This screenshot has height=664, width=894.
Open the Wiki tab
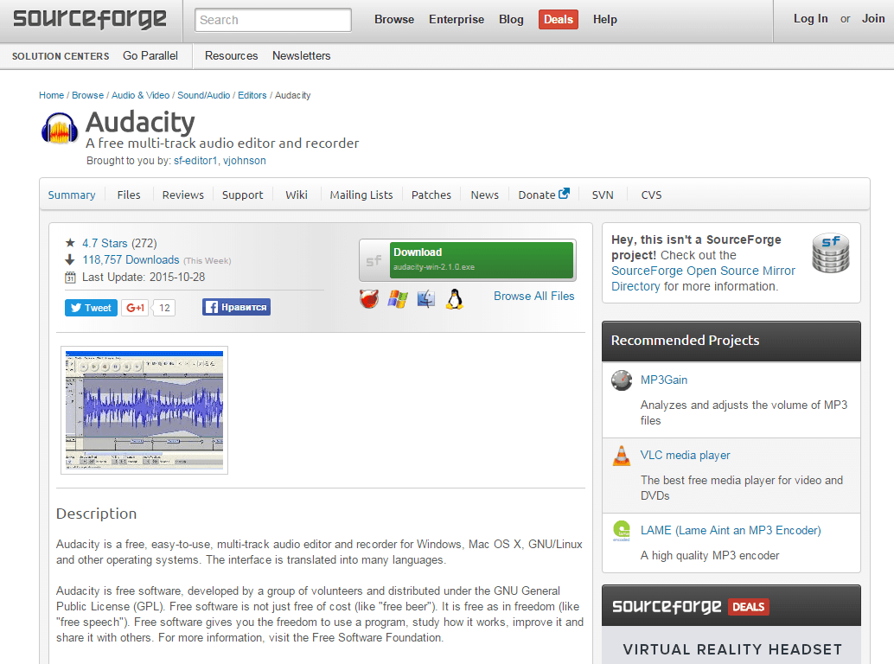pyautogui.click(x=297, y=195)
